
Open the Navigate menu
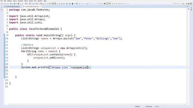tap(21, 1)
